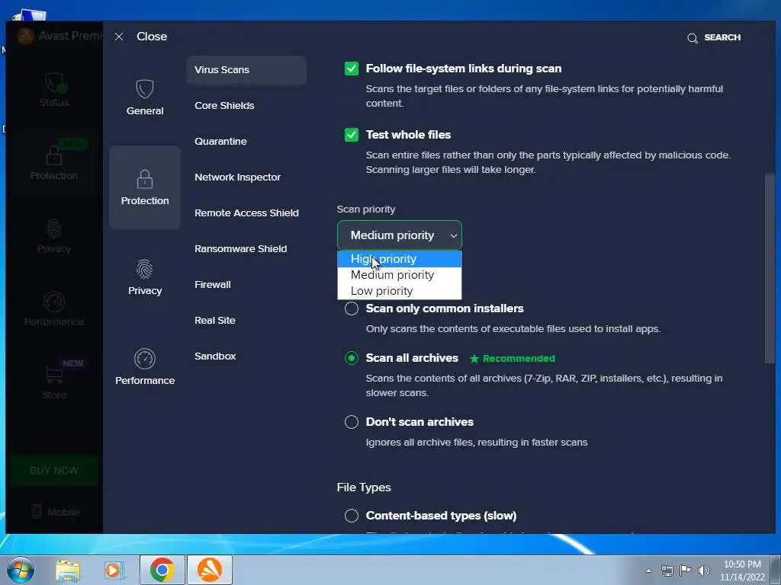Viewport: 781px width, 585px height.
Task: Click the Scan priority label
Action: (x=366, y=209)
